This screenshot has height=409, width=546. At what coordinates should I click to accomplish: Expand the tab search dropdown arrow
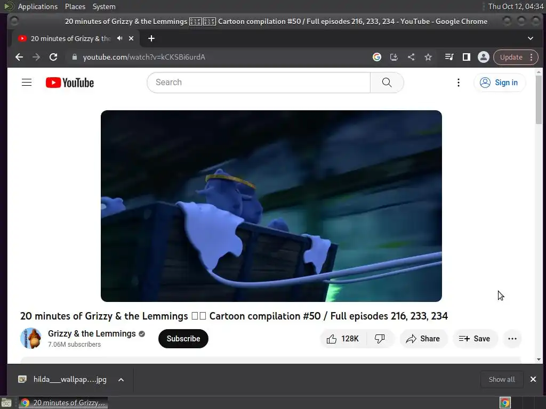coord(531,38)
